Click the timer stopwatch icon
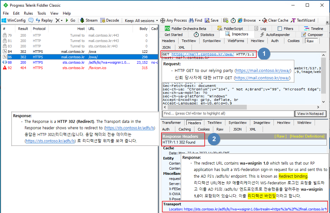Screen dimensions: 330x213 [x=233, y=20]
